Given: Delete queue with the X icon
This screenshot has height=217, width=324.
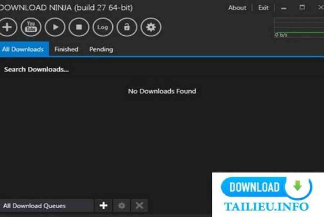Looking at the screenshot, I should pyautogui.click(x=139, y=205).
